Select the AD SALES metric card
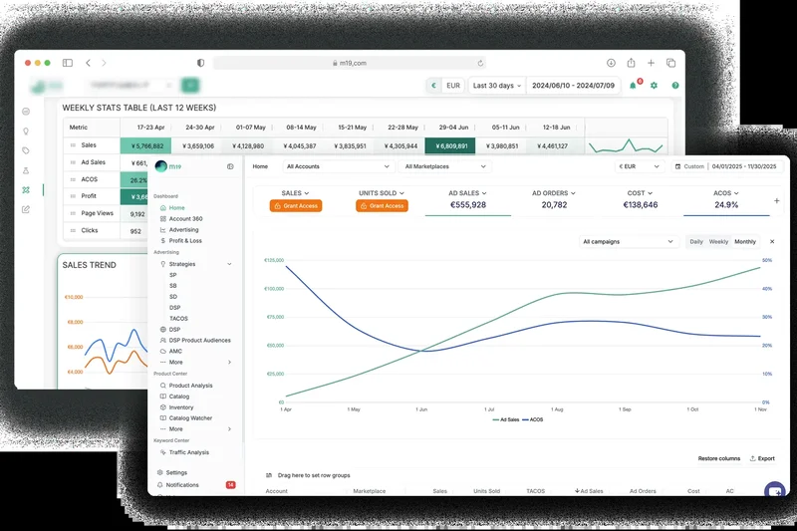 pyautogui.click(x=467, y=200)
